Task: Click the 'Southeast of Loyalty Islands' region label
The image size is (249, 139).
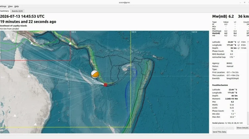Action: click(x=14, y=25)
